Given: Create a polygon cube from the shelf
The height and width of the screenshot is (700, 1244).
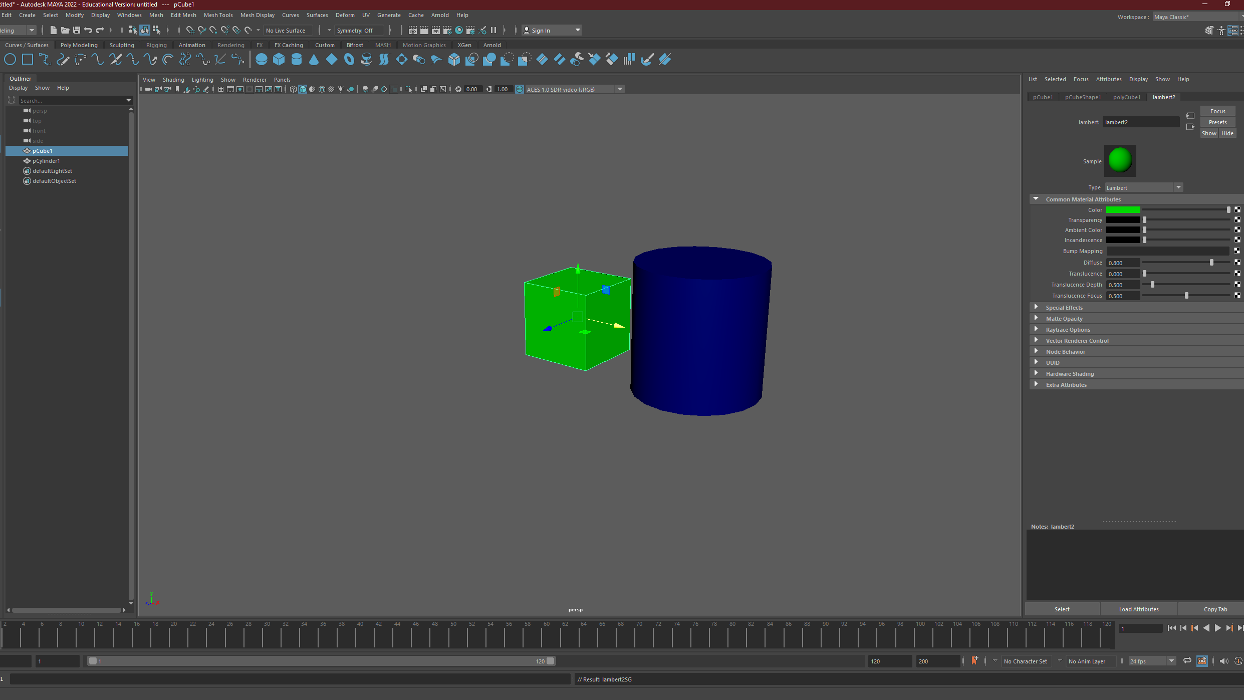Looking at the screenshot, I should coord(279,60).
